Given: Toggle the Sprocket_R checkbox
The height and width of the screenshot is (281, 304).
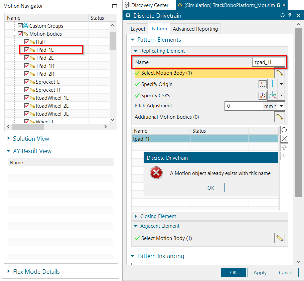Looking at the screenshot, I should tap(27, 90).
